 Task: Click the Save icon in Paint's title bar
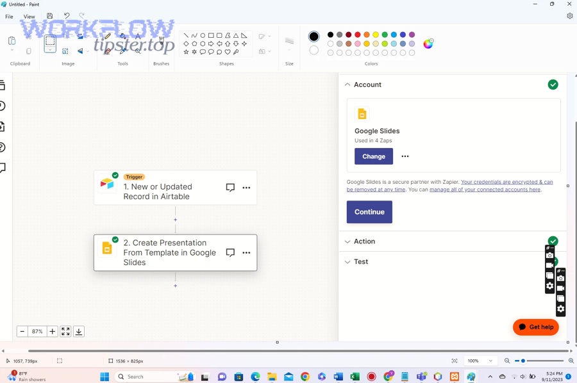(49, 16)
